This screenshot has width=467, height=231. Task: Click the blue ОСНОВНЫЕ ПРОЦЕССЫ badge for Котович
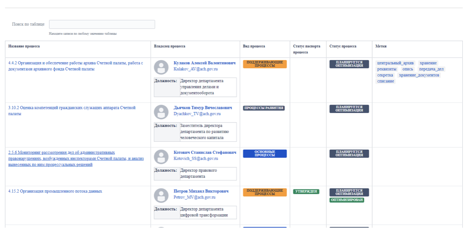pos(264,153)
